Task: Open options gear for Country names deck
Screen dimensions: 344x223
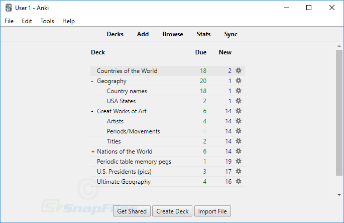Action: click(x=239, y=91)
